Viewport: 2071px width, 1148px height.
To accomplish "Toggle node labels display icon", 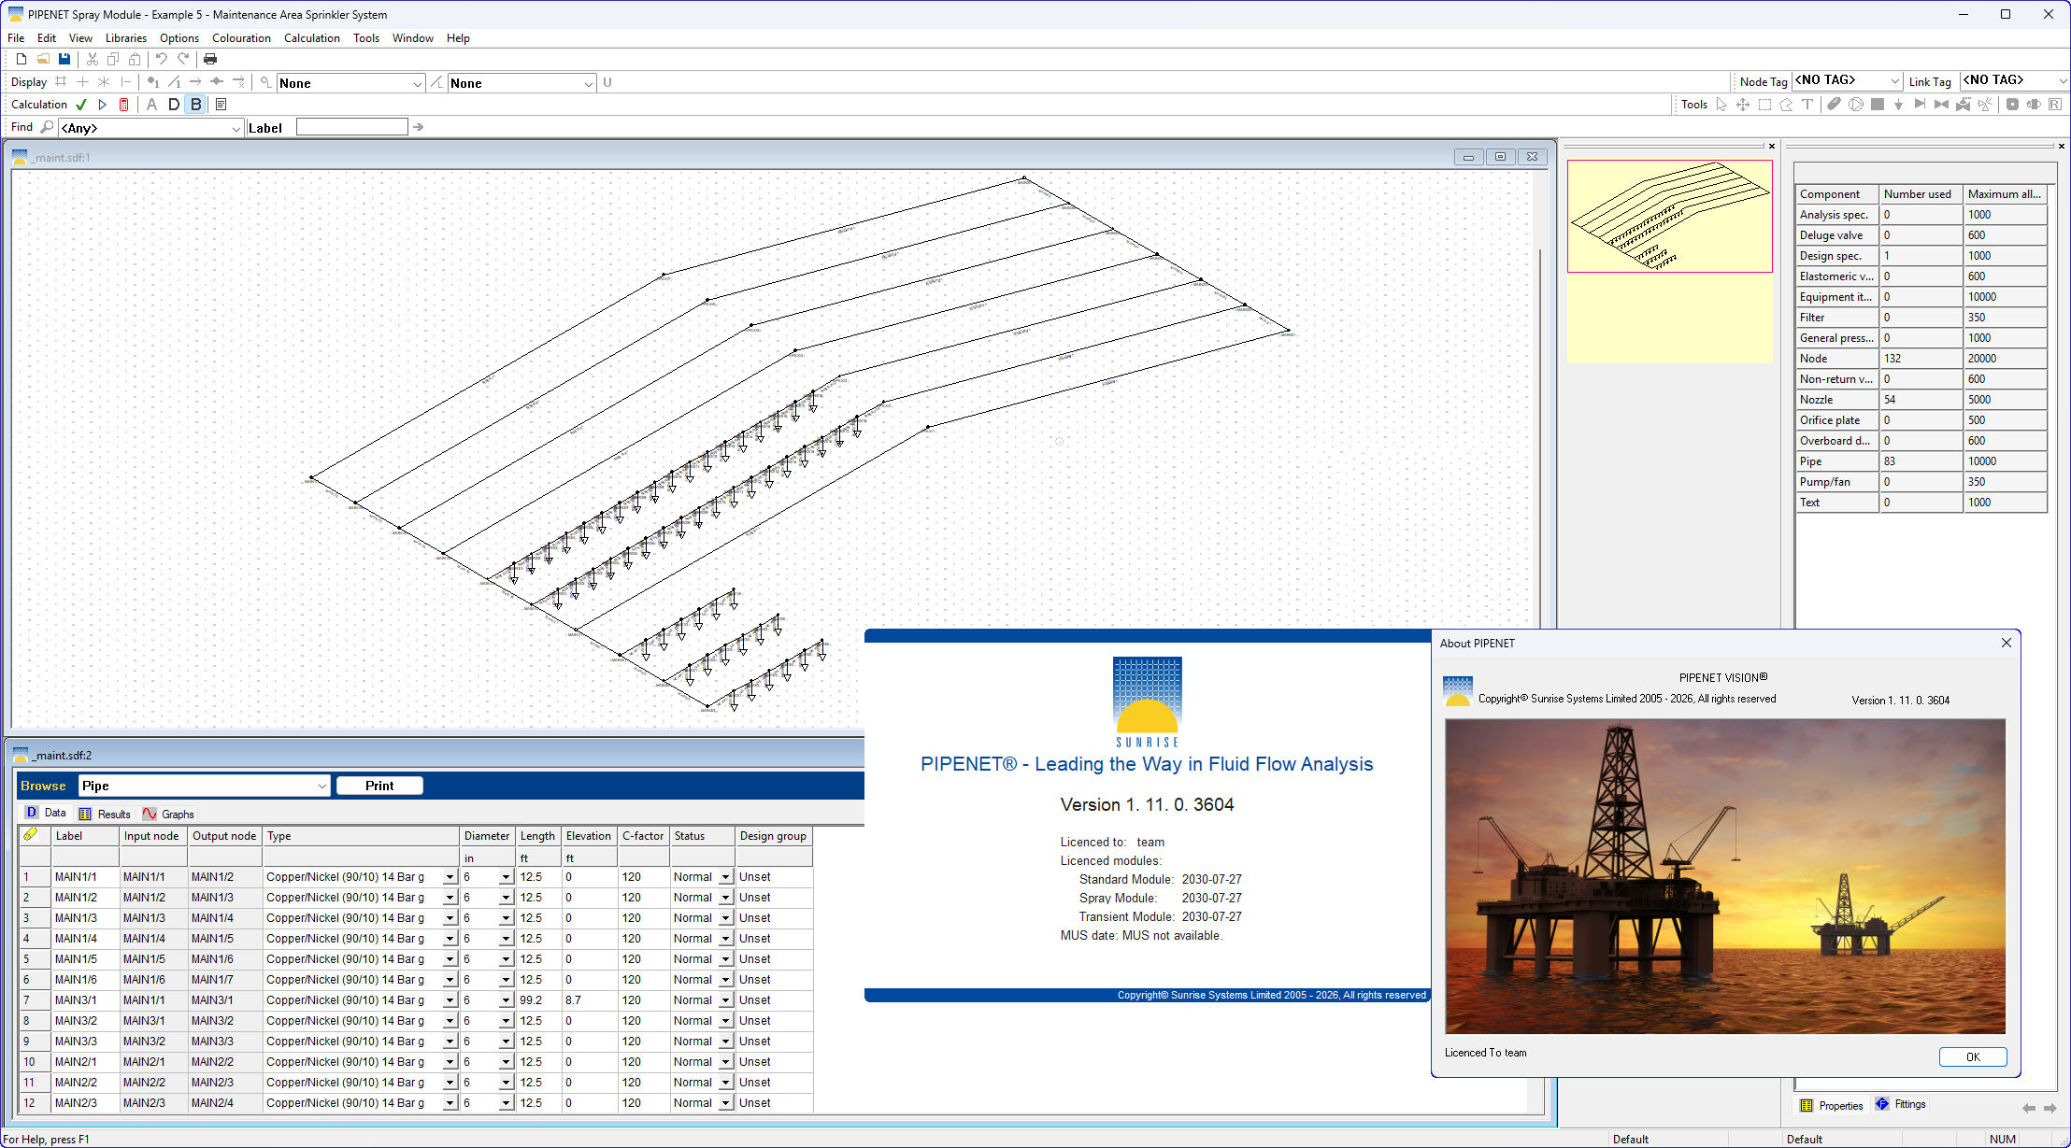I will (152, 82).
